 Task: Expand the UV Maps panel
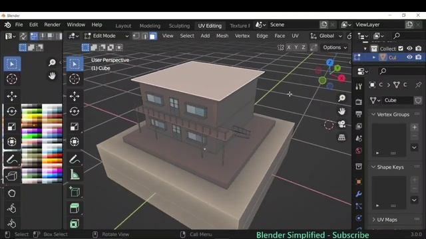click(x=373, y=220)
